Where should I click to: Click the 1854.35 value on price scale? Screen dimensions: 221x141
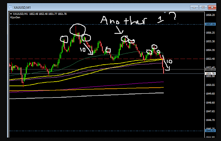[210, 50]
